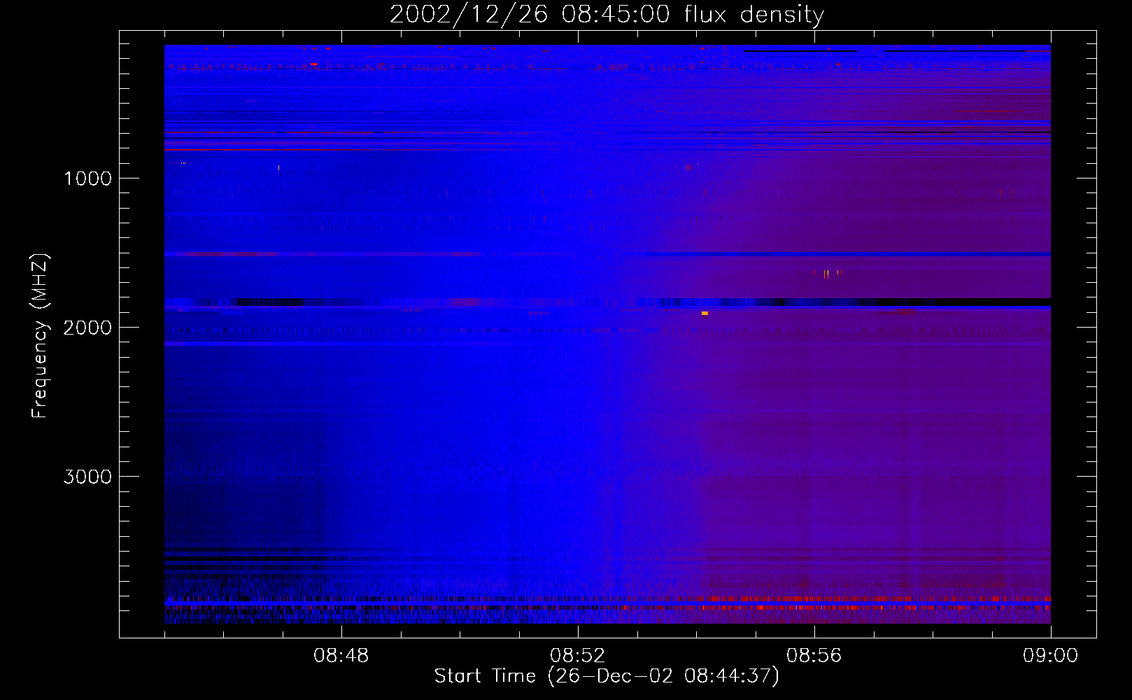Click the 08:56 time tick label
Image resolution: width=1132 pixels, height=700 pixels.
[x=814, y=656]
